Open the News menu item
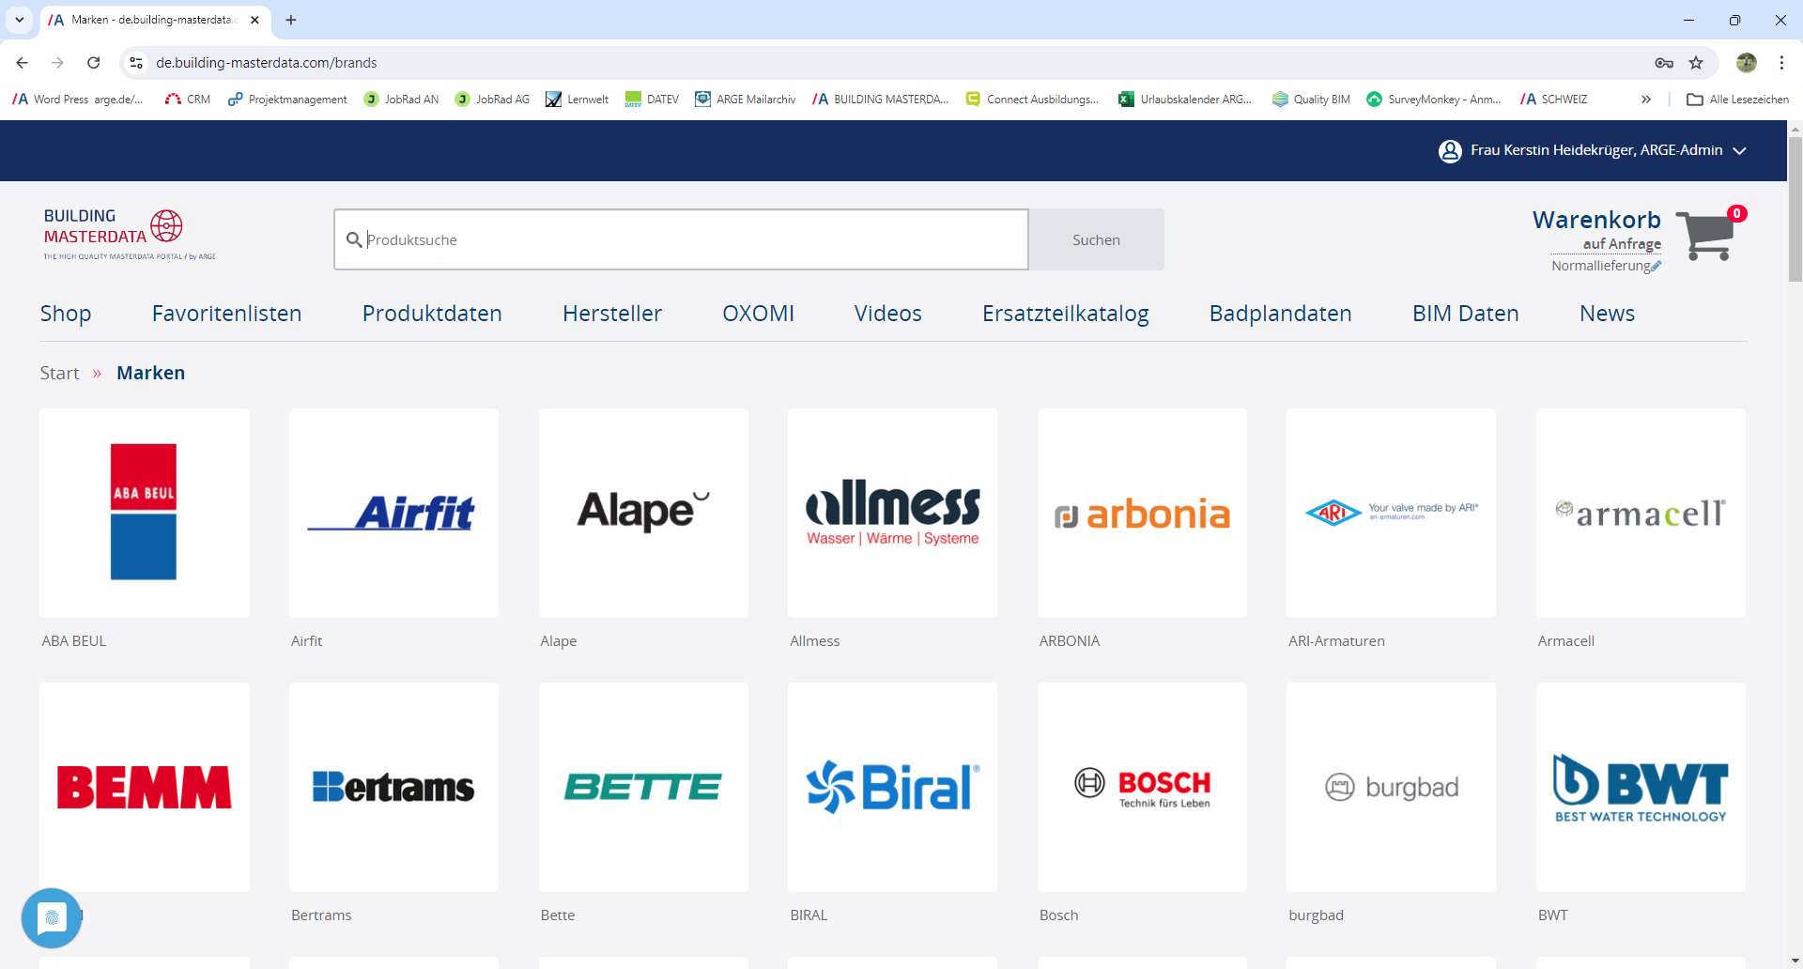 1608,314
